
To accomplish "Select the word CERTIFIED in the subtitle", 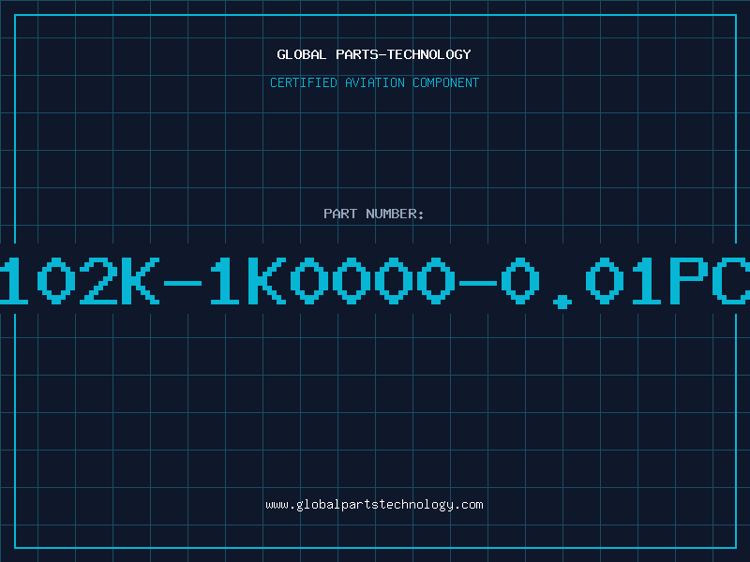I will coord(304,82).
